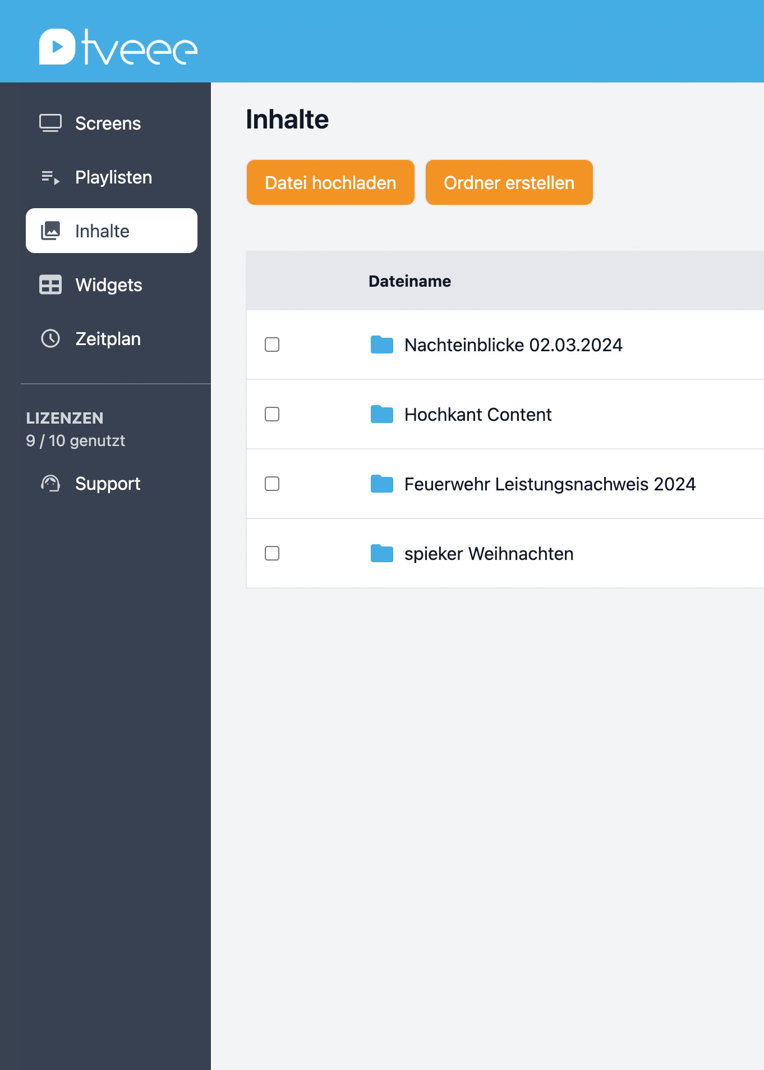Click the tveee logo in header

pyautogui.click(x=118, y=47)
